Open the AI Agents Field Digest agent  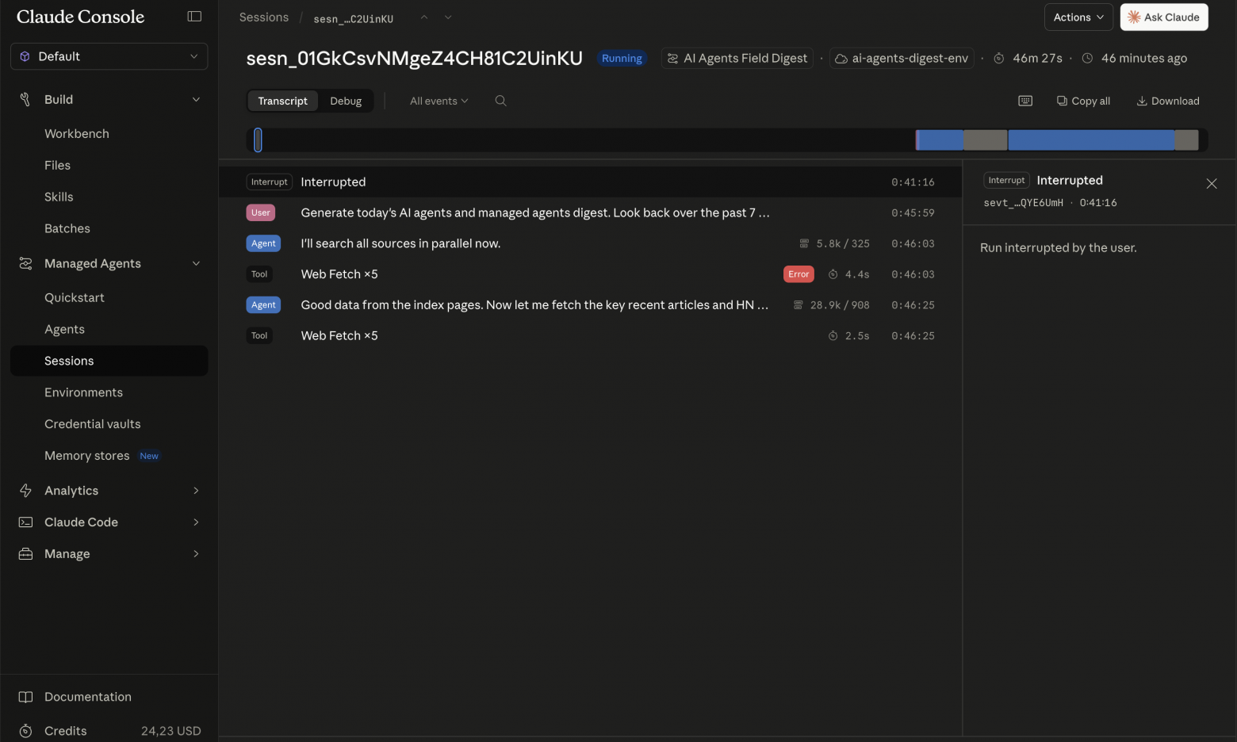(737, 58)
